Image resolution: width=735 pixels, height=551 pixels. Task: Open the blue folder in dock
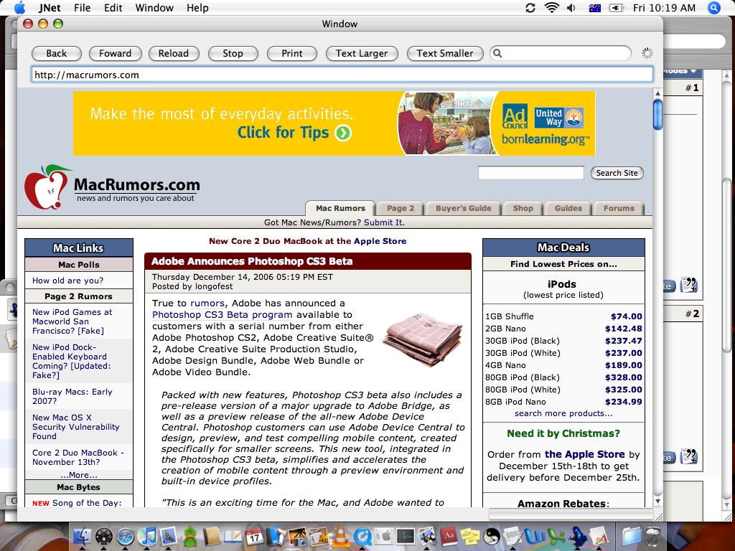point(632,537)
